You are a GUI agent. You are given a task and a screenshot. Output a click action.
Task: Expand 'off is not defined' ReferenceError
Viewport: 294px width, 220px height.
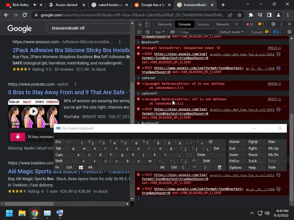pos(143,99)
